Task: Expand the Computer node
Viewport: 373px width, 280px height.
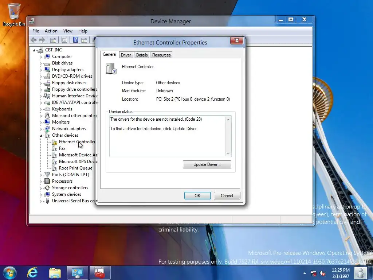Action: pos(41,57)
